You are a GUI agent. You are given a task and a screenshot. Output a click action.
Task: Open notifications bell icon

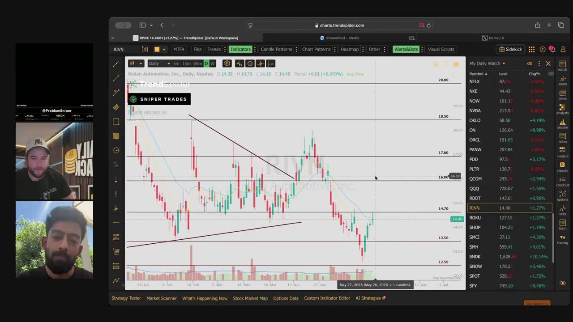(x=552, y=49)
